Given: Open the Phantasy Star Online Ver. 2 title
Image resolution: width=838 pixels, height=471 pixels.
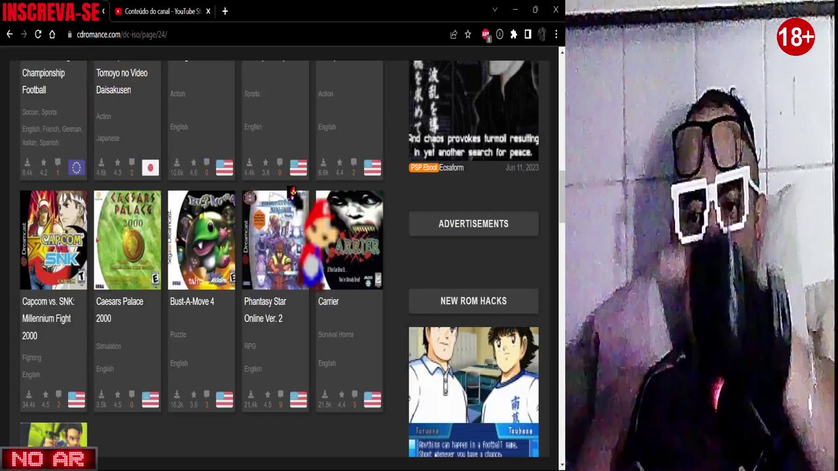Looking at the screenshot, I should pyautogui.click(x=265, y=310).
